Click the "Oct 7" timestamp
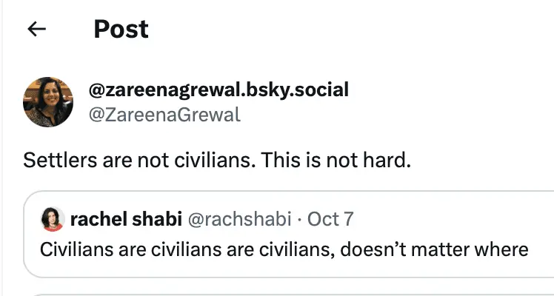This screenshot has height=296, width=554. coord(330,219)
